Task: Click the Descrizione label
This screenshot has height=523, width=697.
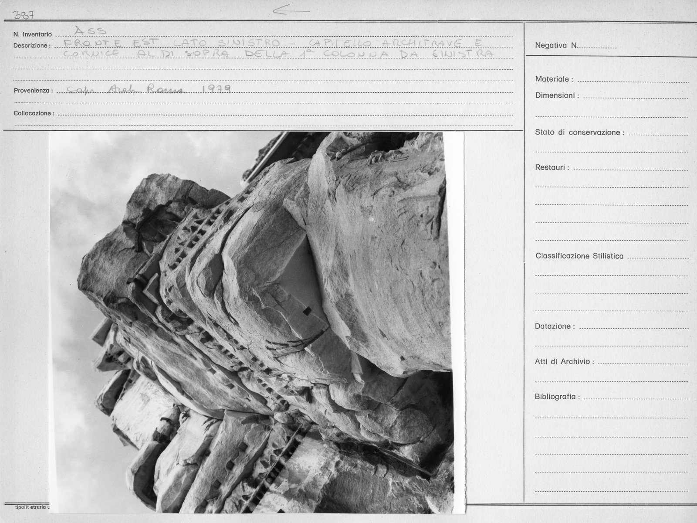Action: [x=32, y=45]
